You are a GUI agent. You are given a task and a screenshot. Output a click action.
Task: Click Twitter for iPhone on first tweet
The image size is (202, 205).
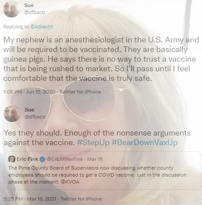80,92
